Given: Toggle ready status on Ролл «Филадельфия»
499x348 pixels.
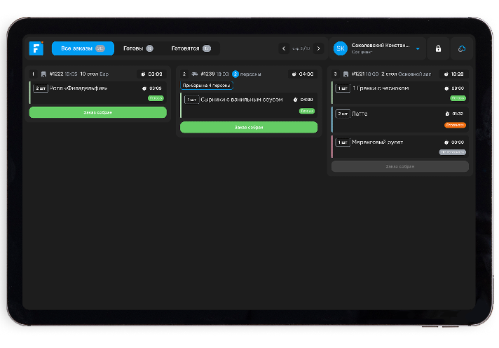Looking at the screenshot, I should tap(155, 98).
